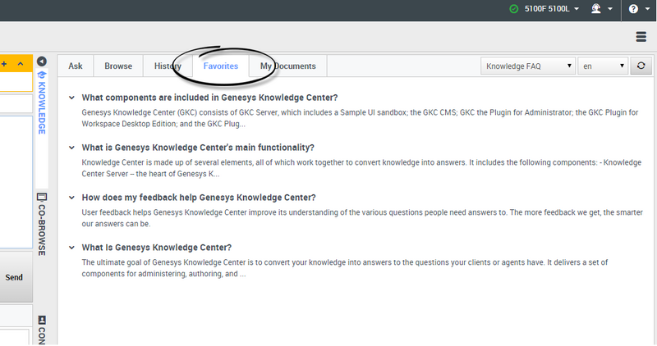The image size is (657, 346).
Task: Toggle chevron next to 'main functionality' question
Action: pos(72,148)
